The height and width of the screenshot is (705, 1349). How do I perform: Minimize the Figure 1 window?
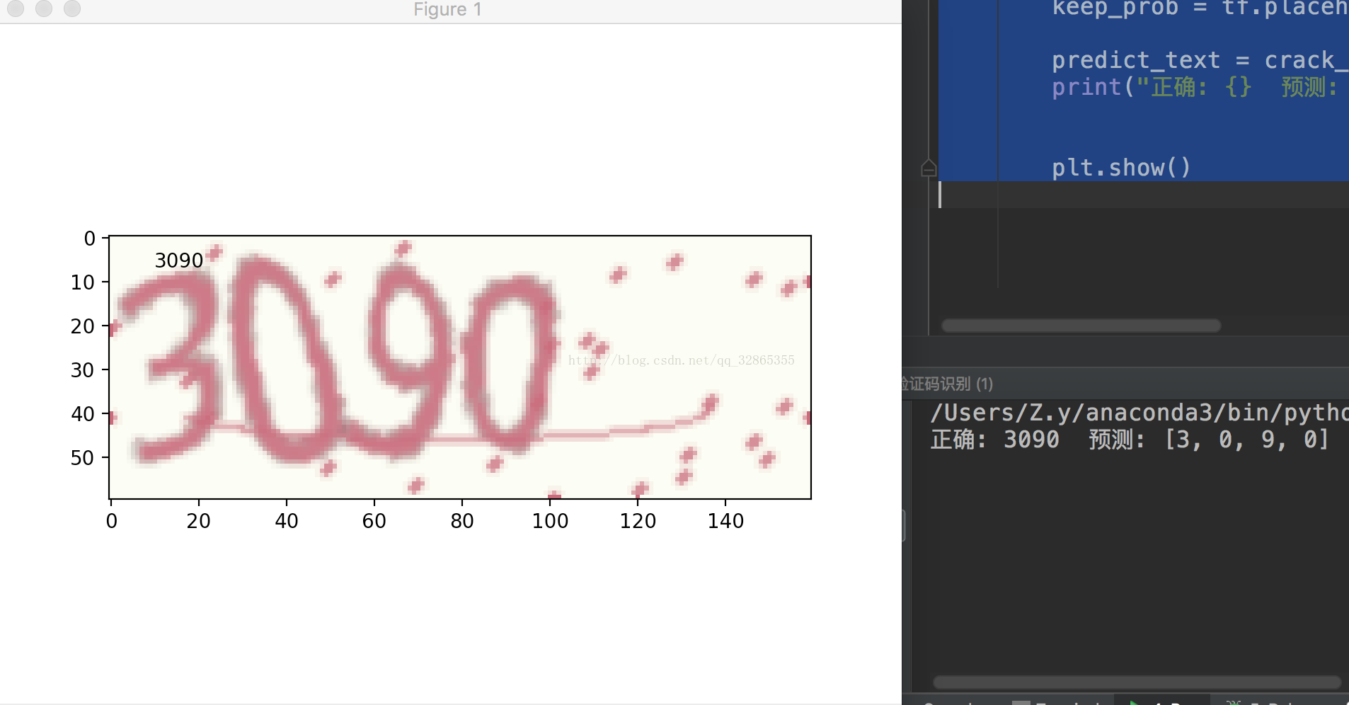[x=44, y=8]
